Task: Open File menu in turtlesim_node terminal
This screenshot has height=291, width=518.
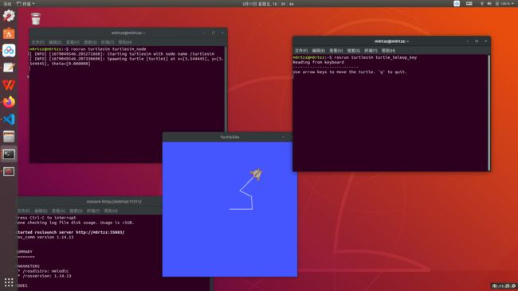Action: pos(37,42)
